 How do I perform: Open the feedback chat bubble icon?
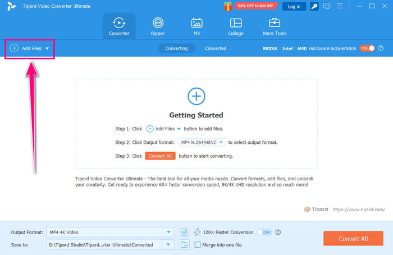point(327,6)
